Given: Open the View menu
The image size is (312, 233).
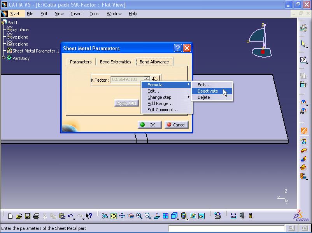Looking at the screenshot, I should [x=59, y=14].
